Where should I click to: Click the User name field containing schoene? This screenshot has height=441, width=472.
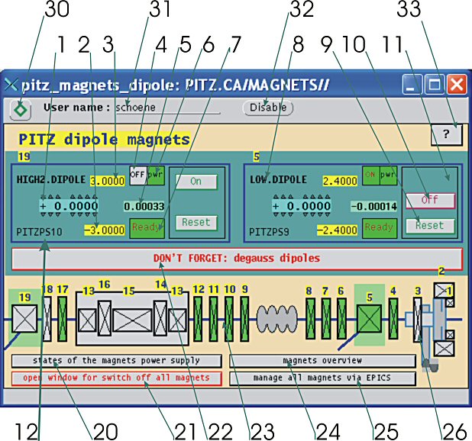click(168, 108)
